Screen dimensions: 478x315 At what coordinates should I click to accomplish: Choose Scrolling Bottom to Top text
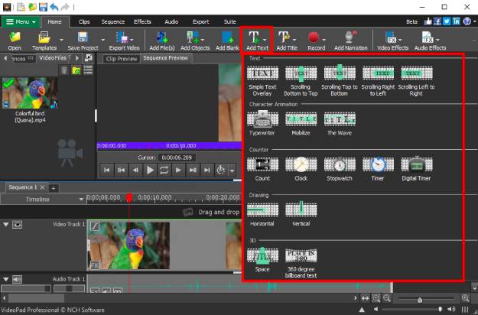click(x=301, y=81)
